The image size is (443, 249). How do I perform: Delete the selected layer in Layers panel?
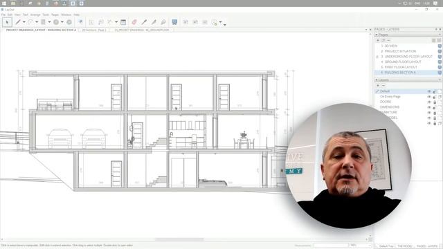(x=383, y=86)
